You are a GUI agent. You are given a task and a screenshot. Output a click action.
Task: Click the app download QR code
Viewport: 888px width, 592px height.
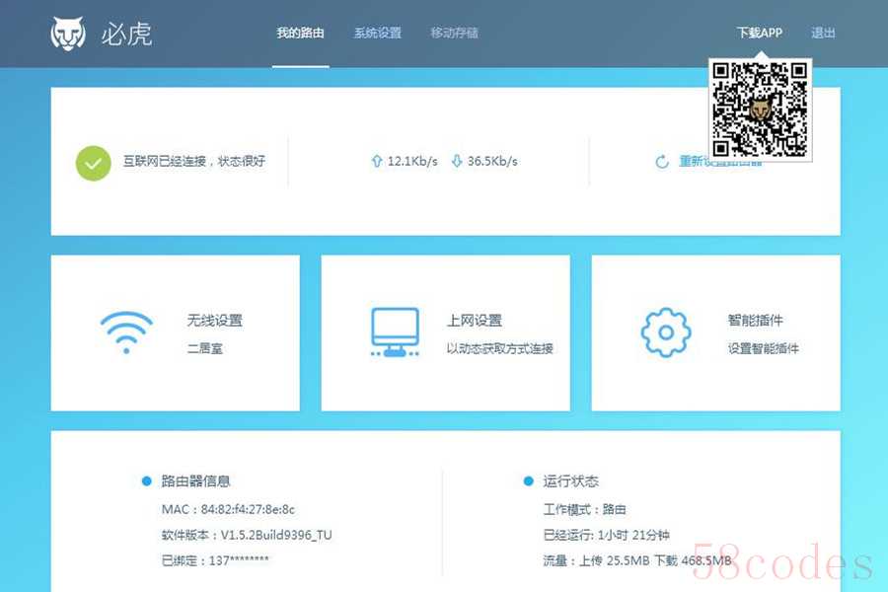(x=760, y=109)
